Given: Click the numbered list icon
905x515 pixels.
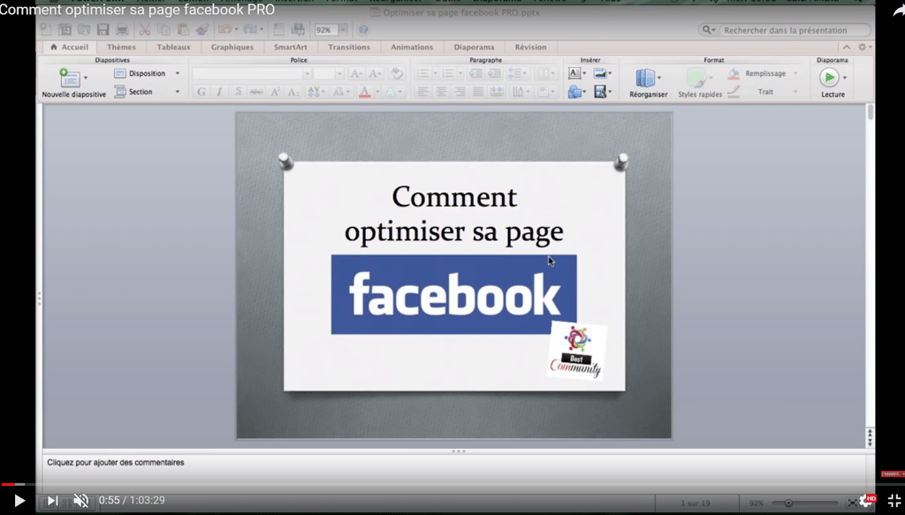Looking at the screenshot, I should click(448, 73).
